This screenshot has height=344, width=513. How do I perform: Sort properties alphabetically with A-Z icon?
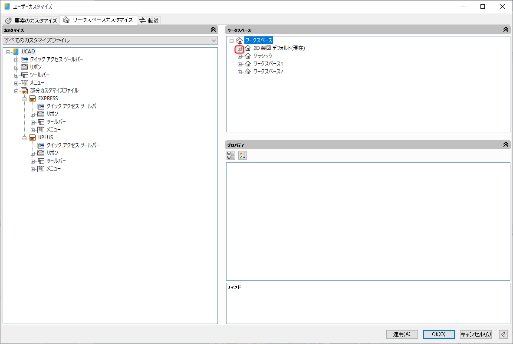243,155
